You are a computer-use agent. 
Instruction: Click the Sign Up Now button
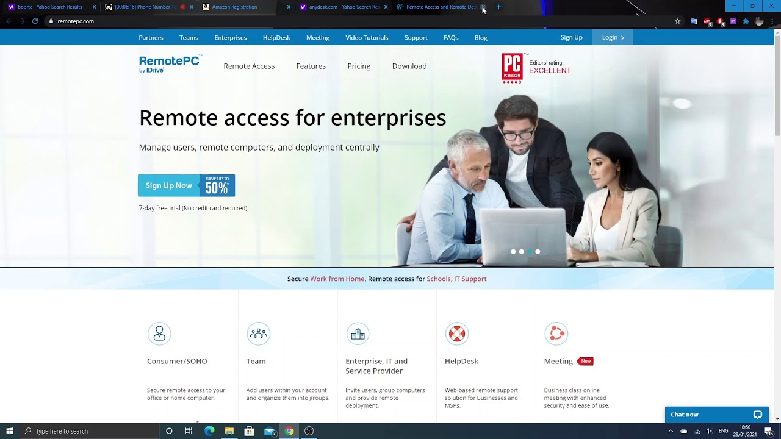pyautogui.click(x=186, y=185)
